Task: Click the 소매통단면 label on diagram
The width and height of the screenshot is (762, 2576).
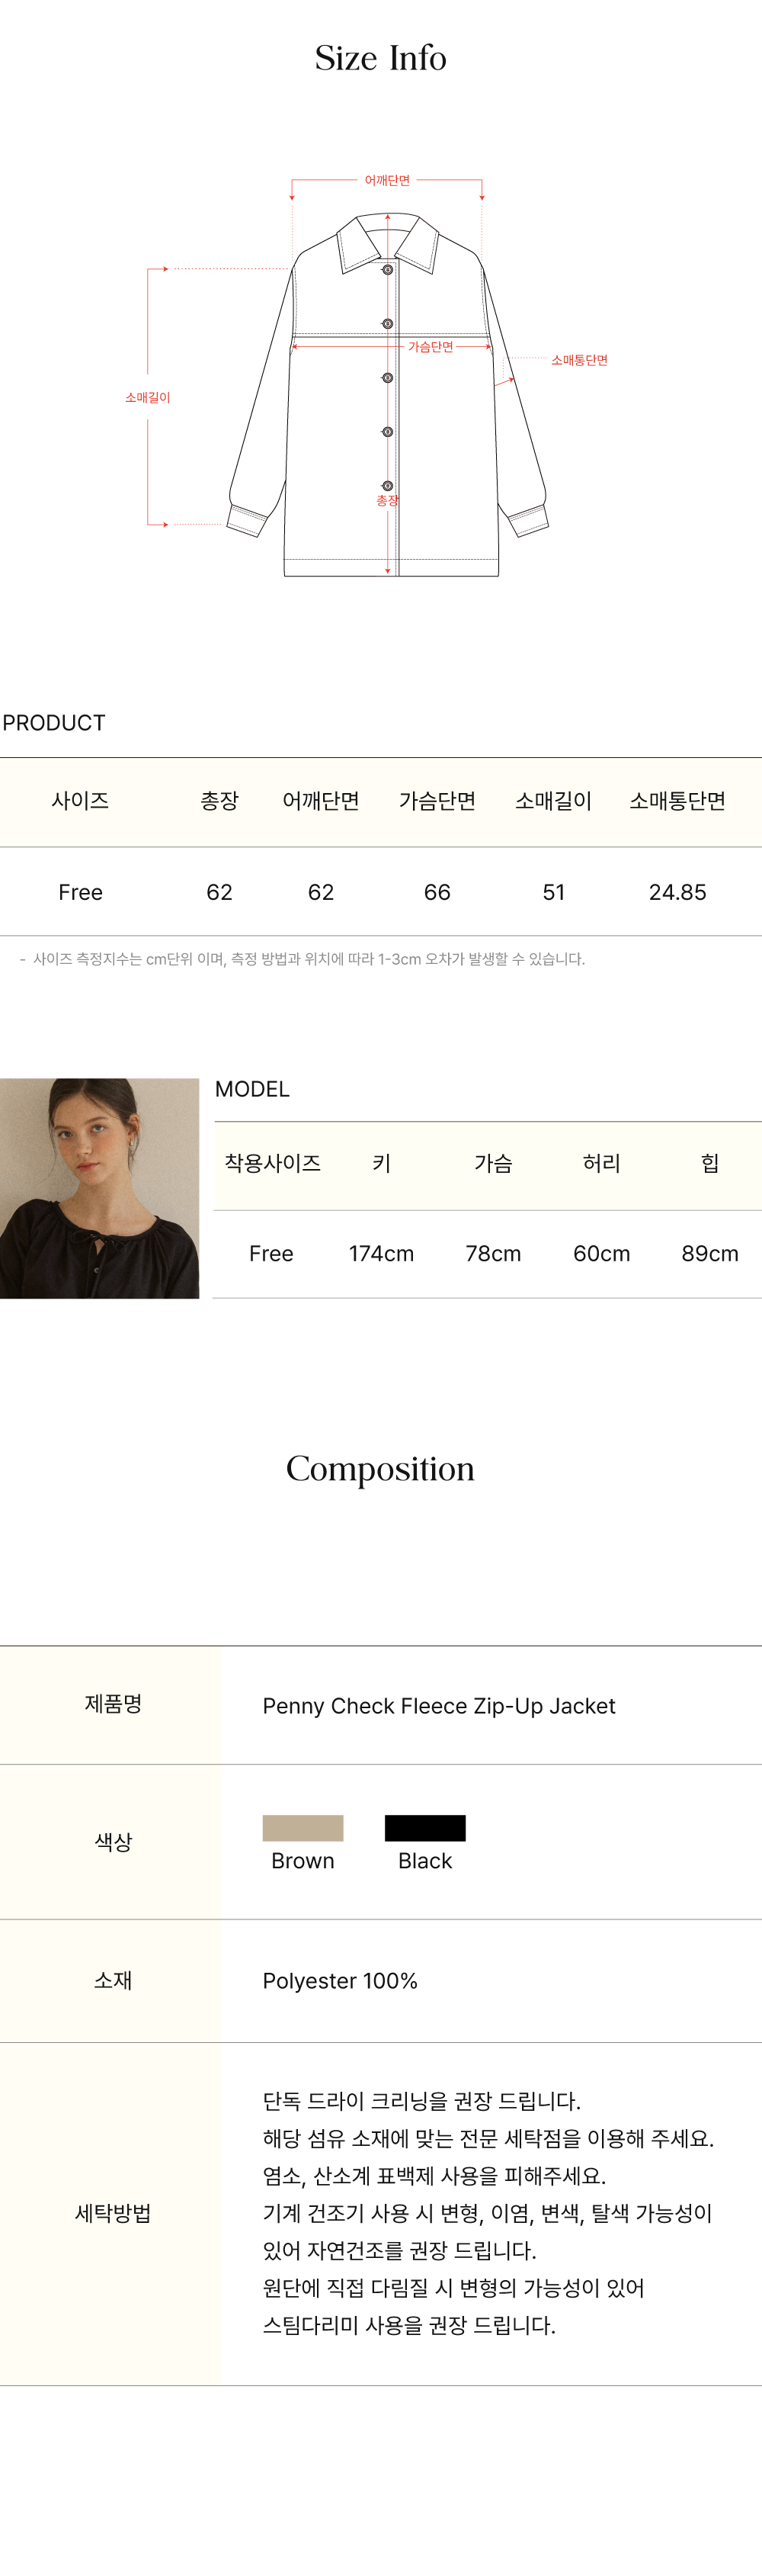Action: 579,361
